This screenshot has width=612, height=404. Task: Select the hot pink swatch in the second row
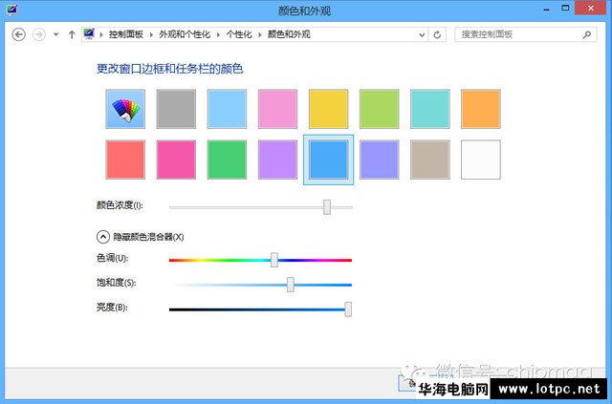pyautogui.click(x=176, y=159)
